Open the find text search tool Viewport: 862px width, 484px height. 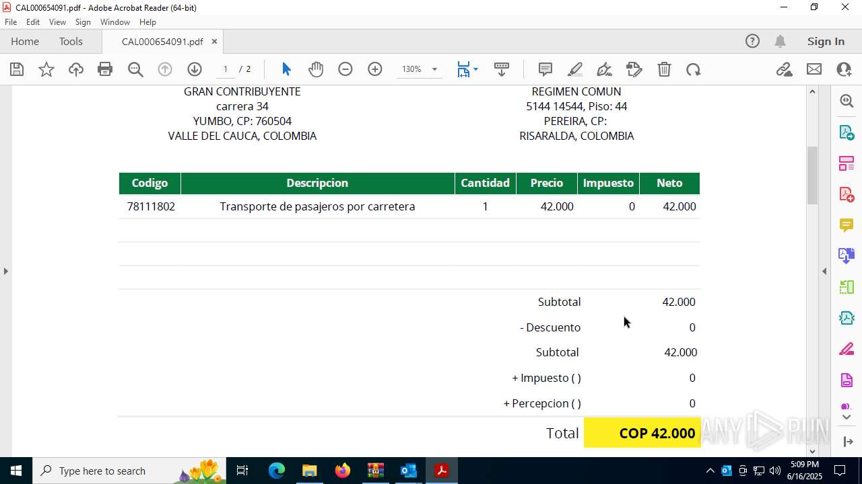[x=135, y=69]
